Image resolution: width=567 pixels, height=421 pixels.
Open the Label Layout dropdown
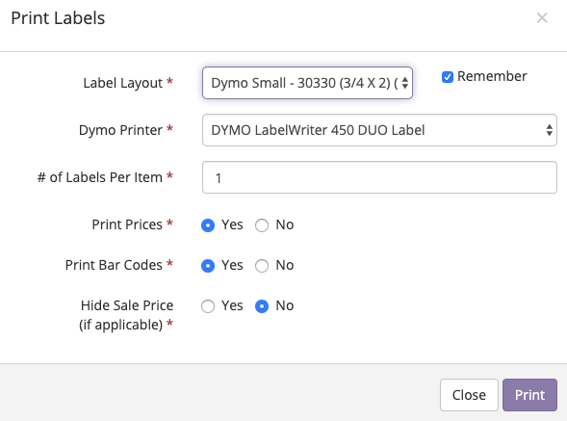point(307,83)
